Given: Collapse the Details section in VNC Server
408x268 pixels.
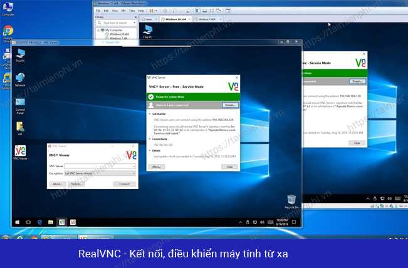Looking at the screenshot, I should [150, 150].
